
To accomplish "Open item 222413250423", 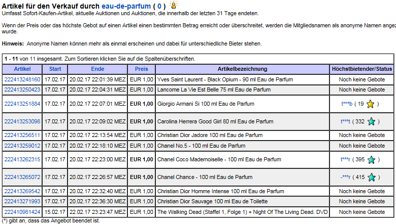I will (22, 89).
